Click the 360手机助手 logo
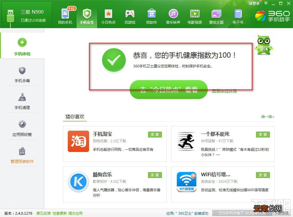Viewport: 293px width, 217px height. [272, 16]
